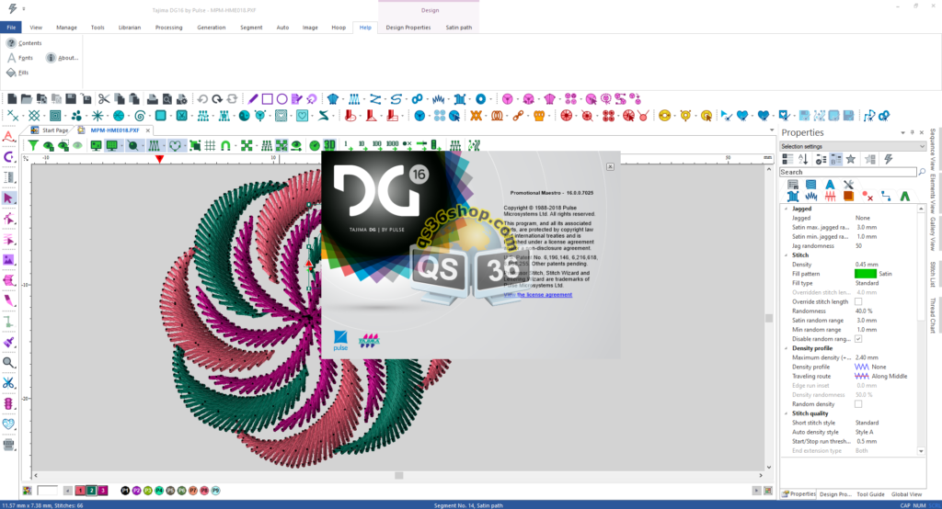Click the green funnel filter icon
Screen dimensions: 942x509
coord(33,145)
